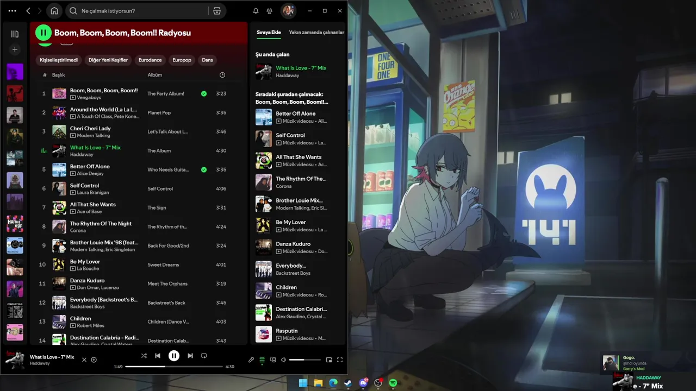Open lyrics with the microphone icon

pos(251,360)
